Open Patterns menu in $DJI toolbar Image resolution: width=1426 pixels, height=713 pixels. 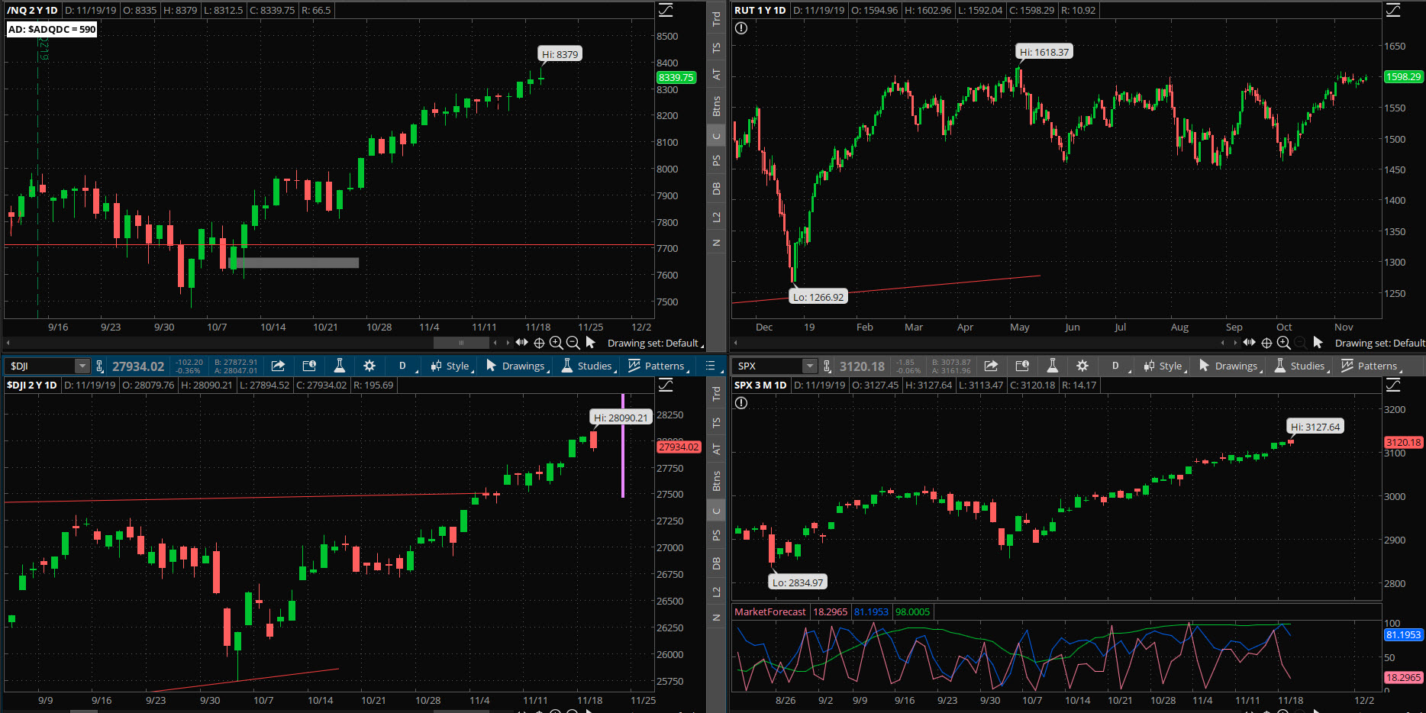[659, 366]
